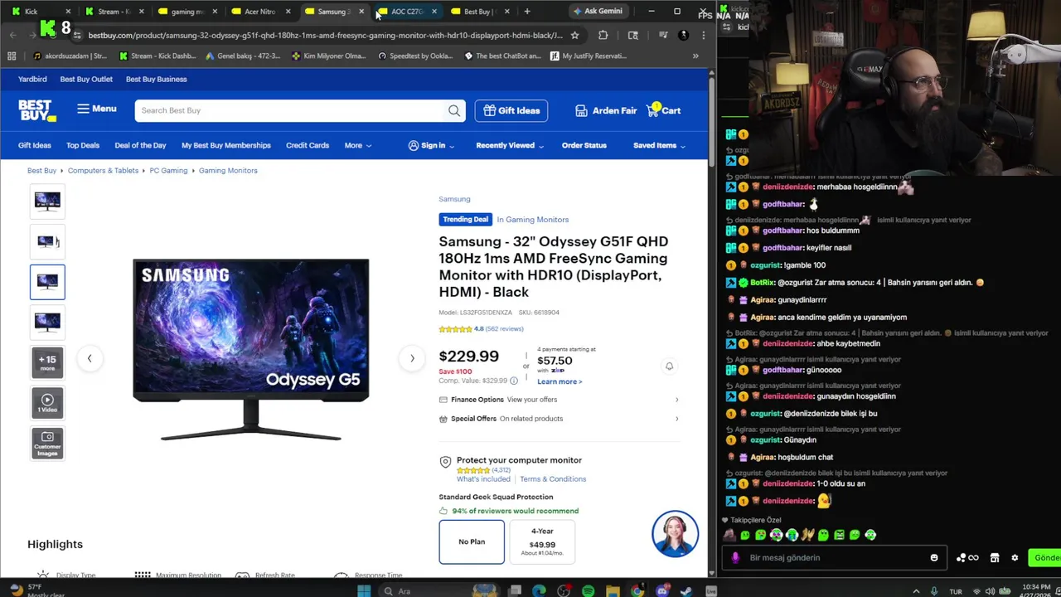Screen dimensions: 1061x597
Task: Open Steam from the taskbar
Action: [686, 591]
